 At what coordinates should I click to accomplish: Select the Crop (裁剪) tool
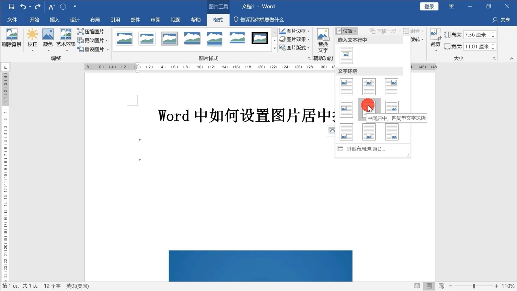click(x=435, y=40)
